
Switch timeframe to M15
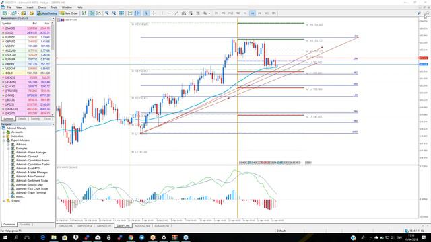pos(231,13)
